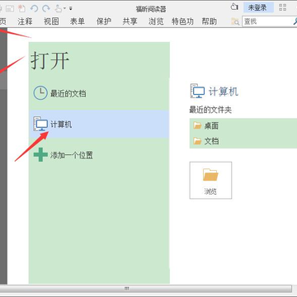Open the 保护 menu tab
The height and width of the screenshot is (297, 297).
pos(104,21)
